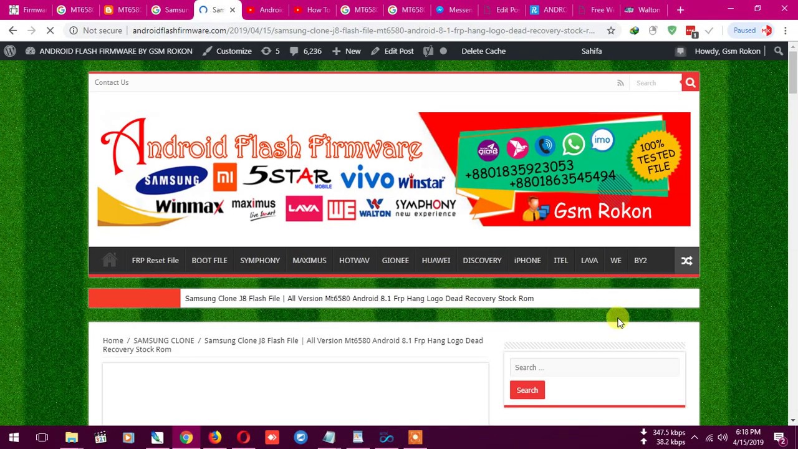
Task: Open the pending updates icon showing 5
Action: point(271,51)
